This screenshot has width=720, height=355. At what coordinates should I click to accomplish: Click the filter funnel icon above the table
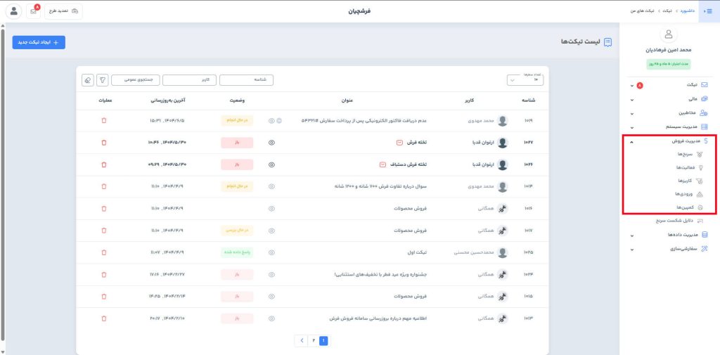[x=103, y=80]
